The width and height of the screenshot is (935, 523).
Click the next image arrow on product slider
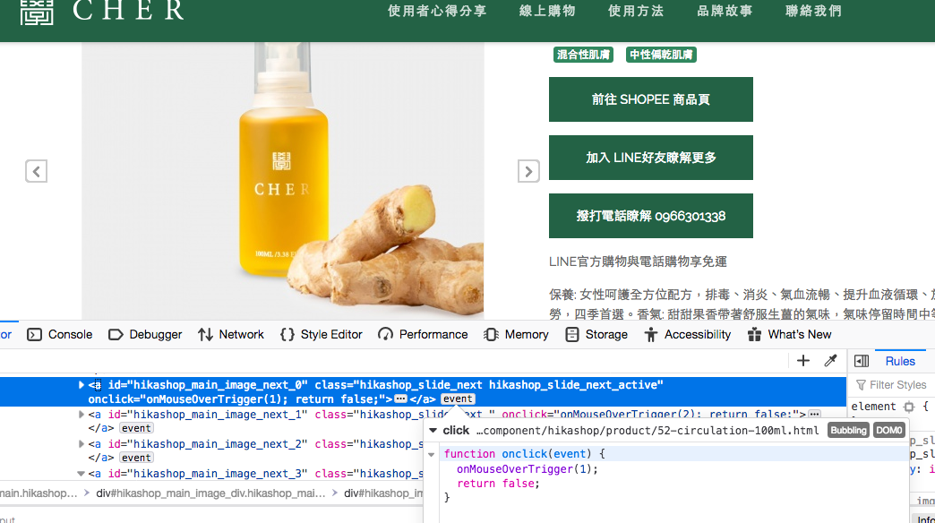coord(528,171)
